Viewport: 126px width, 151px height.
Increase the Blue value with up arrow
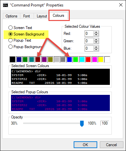(96, 47)
